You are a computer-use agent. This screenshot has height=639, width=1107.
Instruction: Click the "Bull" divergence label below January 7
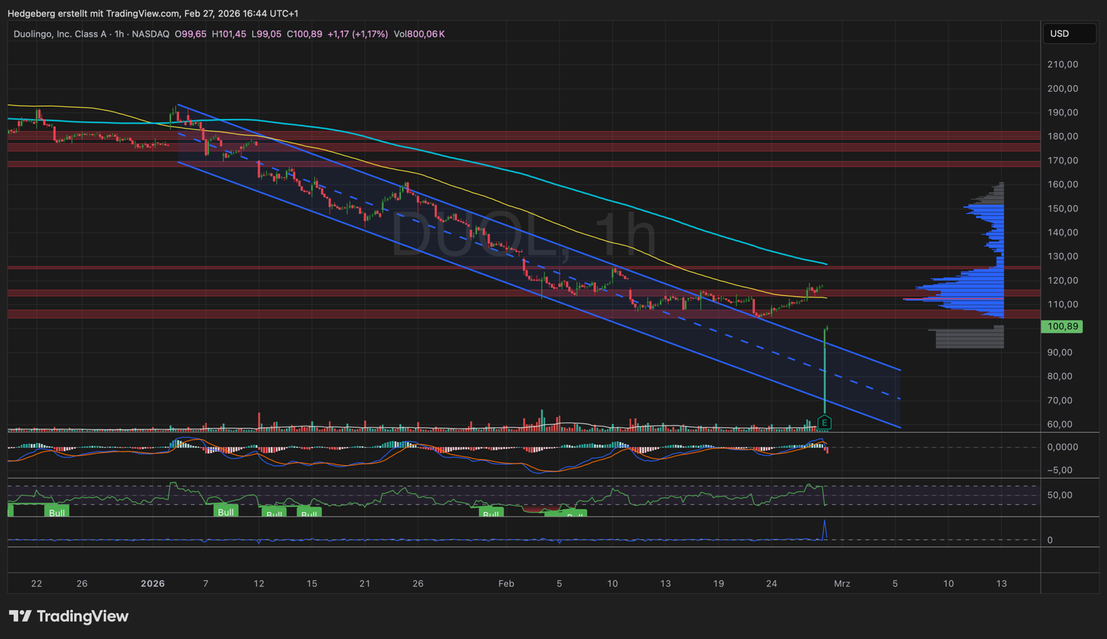point(226,512)
